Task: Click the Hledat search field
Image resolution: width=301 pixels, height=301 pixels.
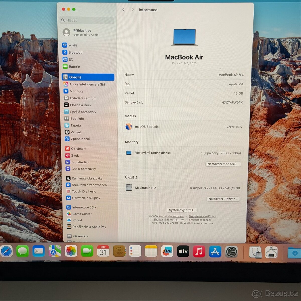Action: pos(87,20)
